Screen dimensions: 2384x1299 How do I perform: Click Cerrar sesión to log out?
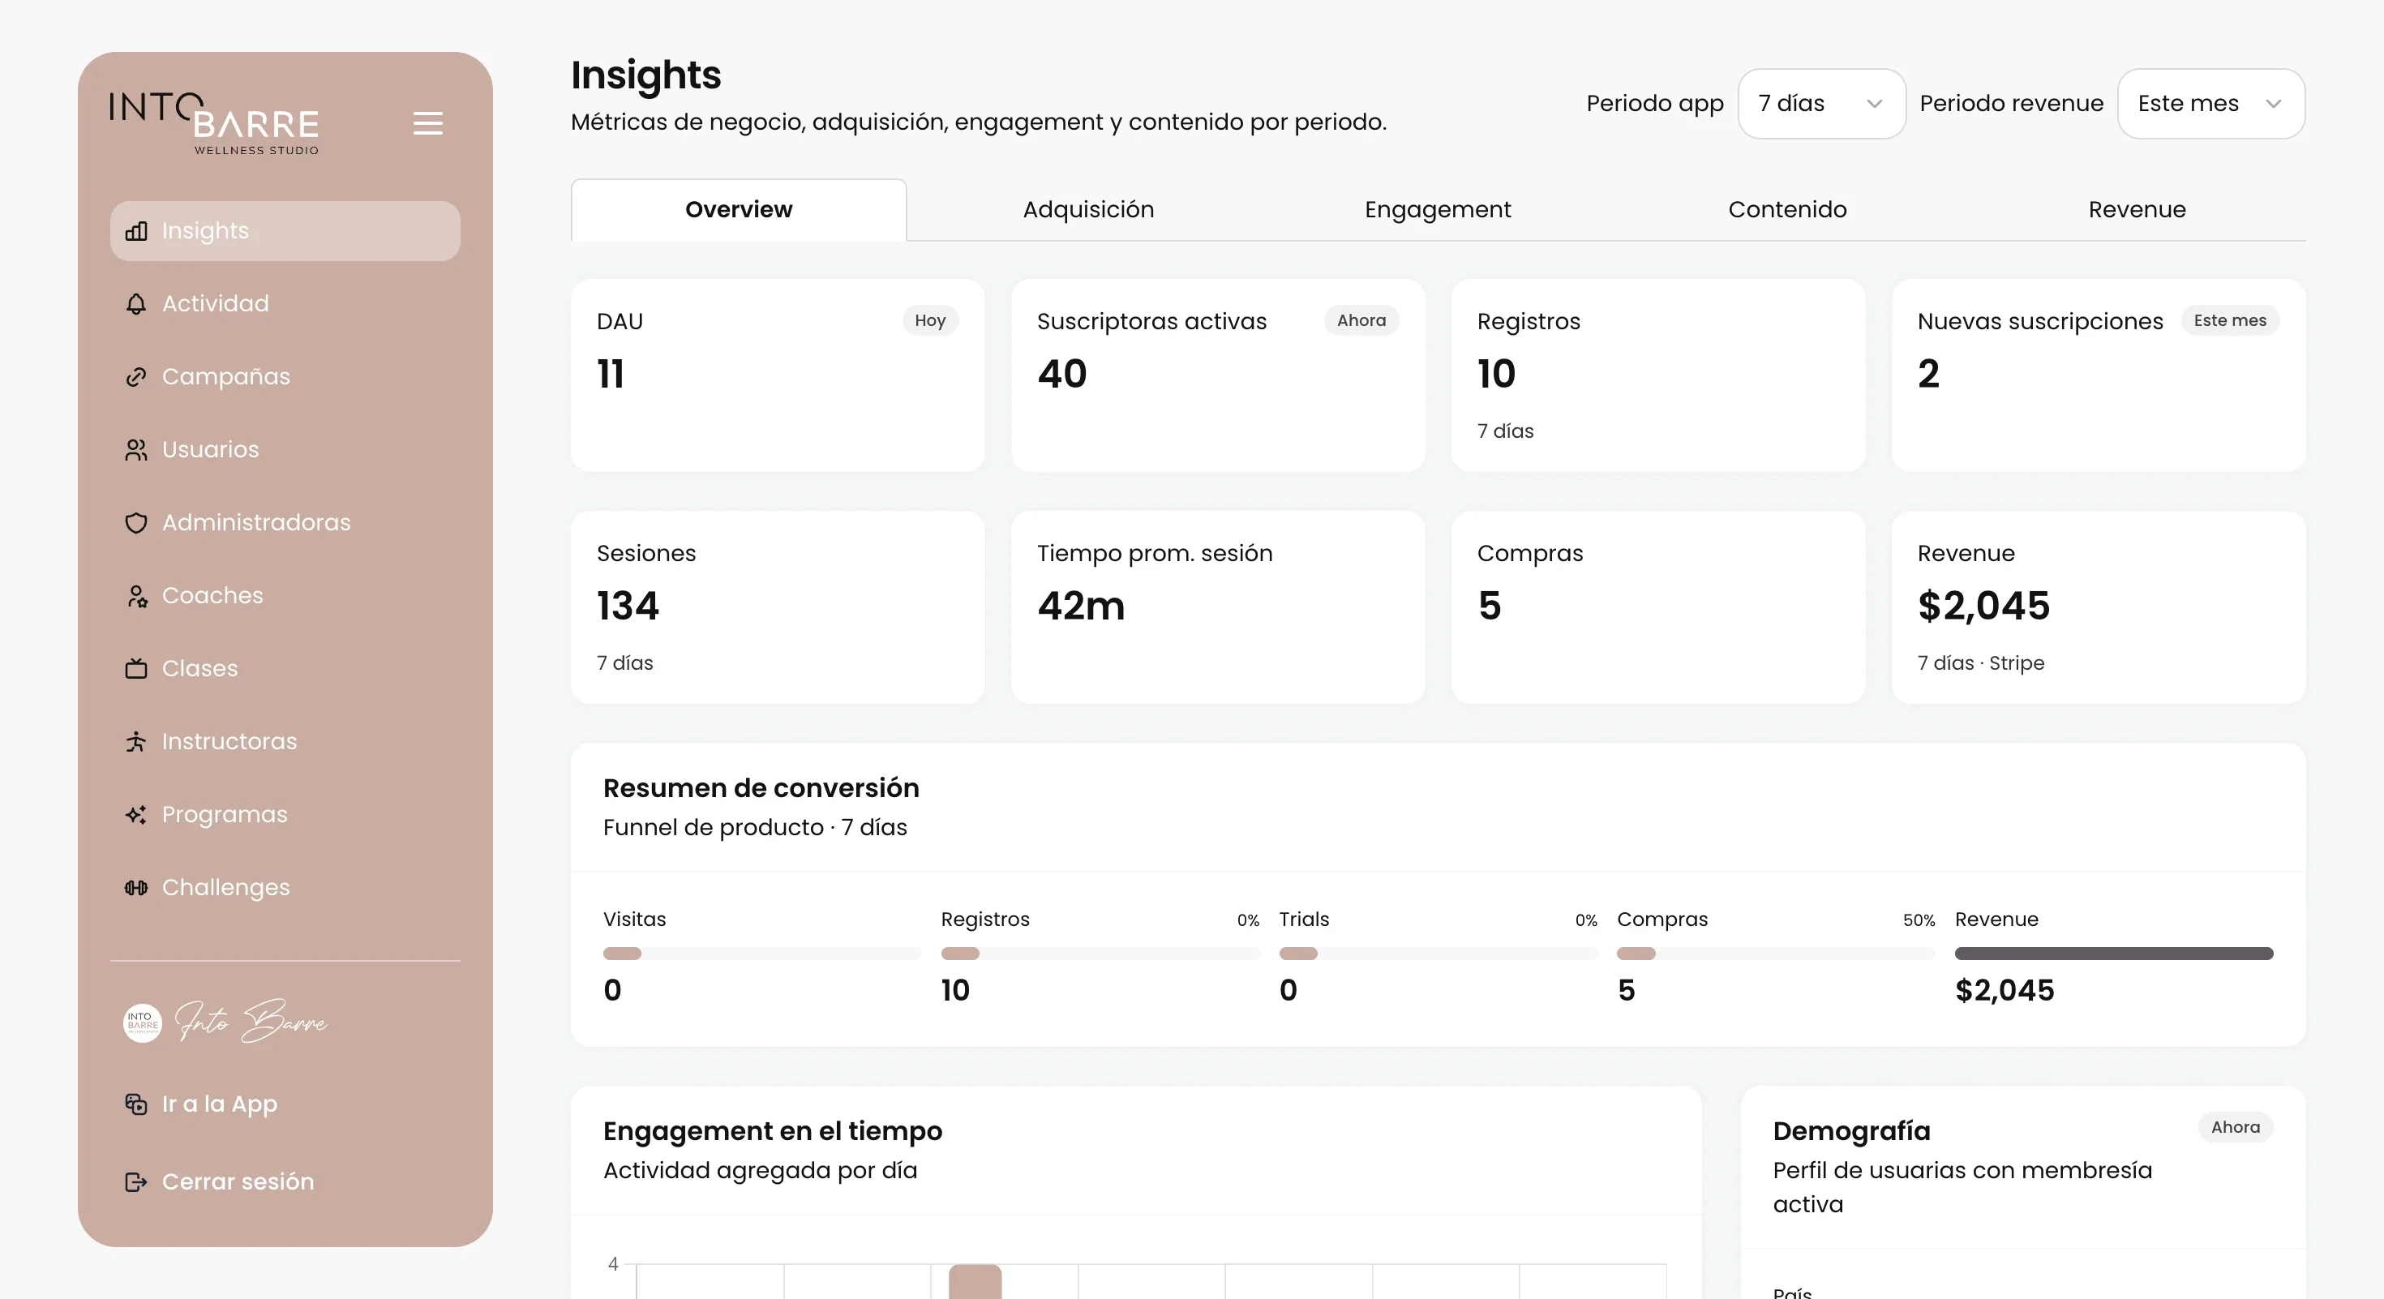[238, 1181]
